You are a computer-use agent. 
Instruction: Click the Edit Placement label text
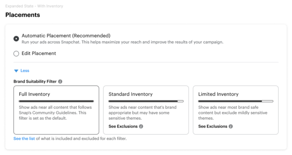coord(39,53)
